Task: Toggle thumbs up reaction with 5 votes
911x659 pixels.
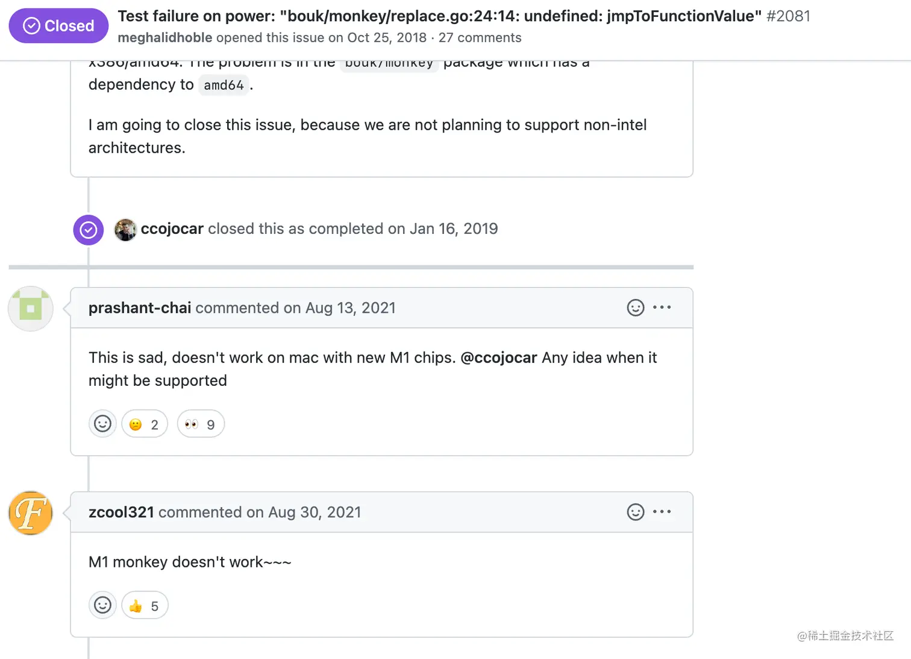Action: (145, 606)
